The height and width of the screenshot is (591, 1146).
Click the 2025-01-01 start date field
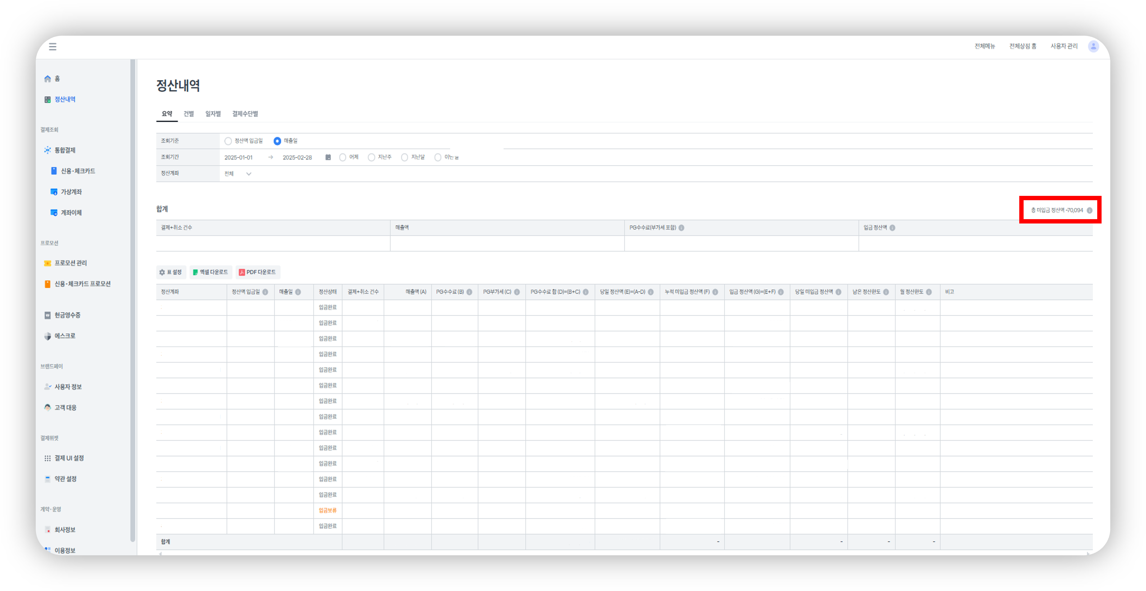pyautogui.click(x=239, y=158)
